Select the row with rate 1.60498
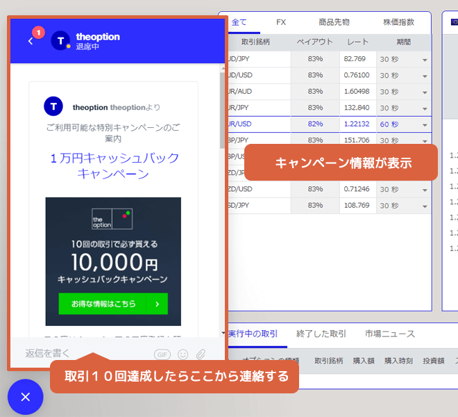Screen dimensions: 458x417 (x=330, y=92)
